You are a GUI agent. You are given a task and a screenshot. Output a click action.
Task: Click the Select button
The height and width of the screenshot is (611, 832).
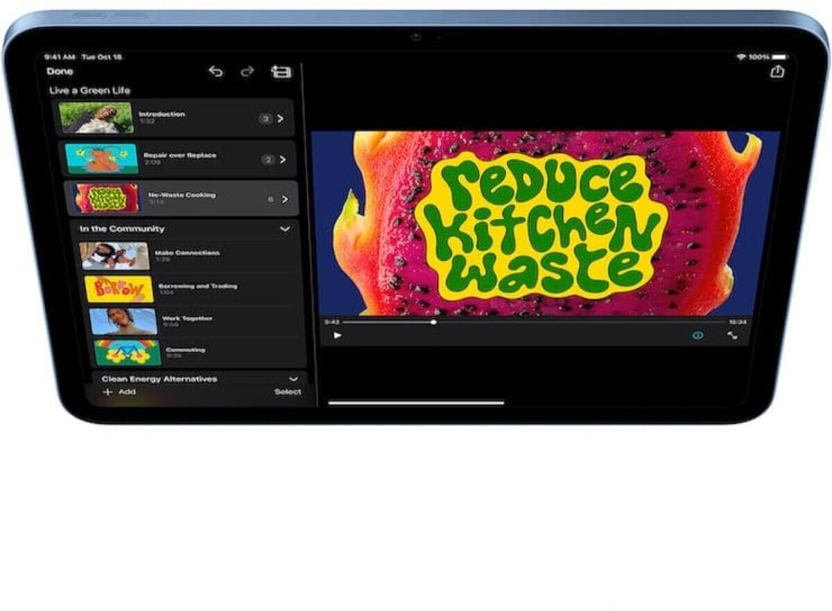(x=288, y=392)
